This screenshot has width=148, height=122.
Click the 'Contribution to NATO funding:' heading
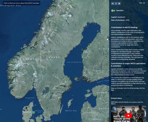click(124, 27)
